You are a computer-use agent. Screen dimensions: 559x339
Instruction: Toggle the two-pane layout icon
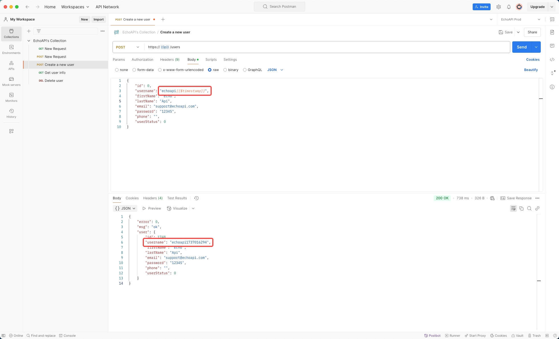click(547, 336)
